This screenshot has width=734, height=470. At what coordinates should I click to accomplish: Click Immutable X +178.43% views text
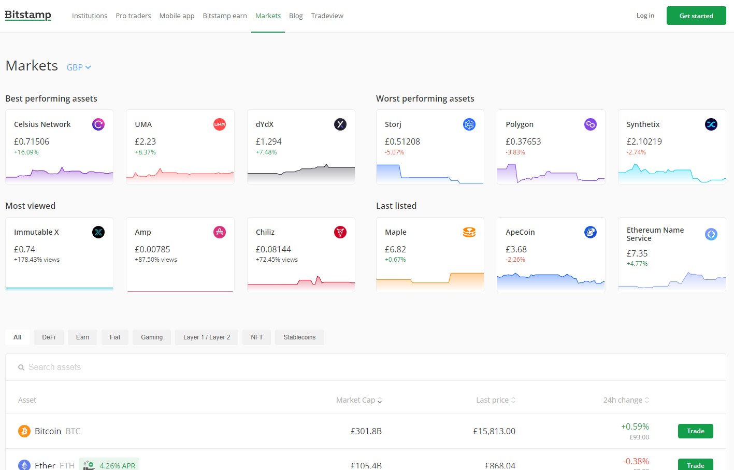pos(37,260)
